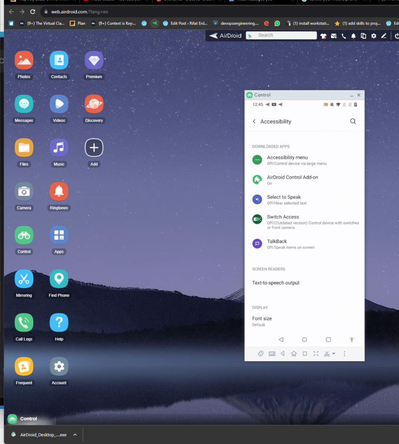
Task: Open the Control binoculars desktop icon
Action: (x=24, y=235)
